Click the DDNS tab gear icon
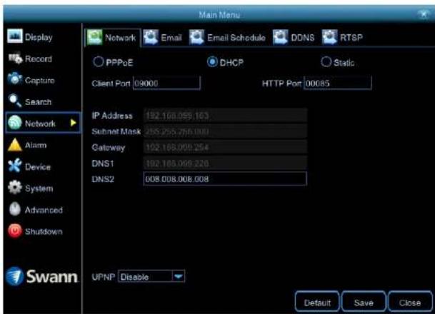Screen dimensions: 435x314 click(x=281, y=37)
